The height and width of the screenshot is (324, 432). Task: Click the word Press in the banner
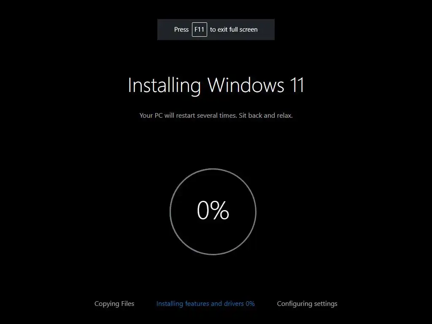(181, 30)
